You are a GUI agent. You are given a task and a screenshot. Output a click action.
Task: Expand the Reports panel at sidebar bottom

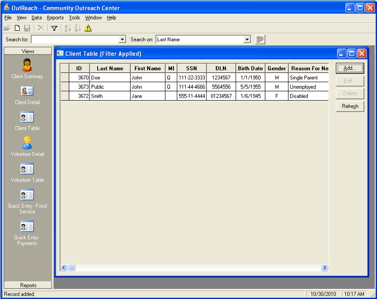point(28,285)
